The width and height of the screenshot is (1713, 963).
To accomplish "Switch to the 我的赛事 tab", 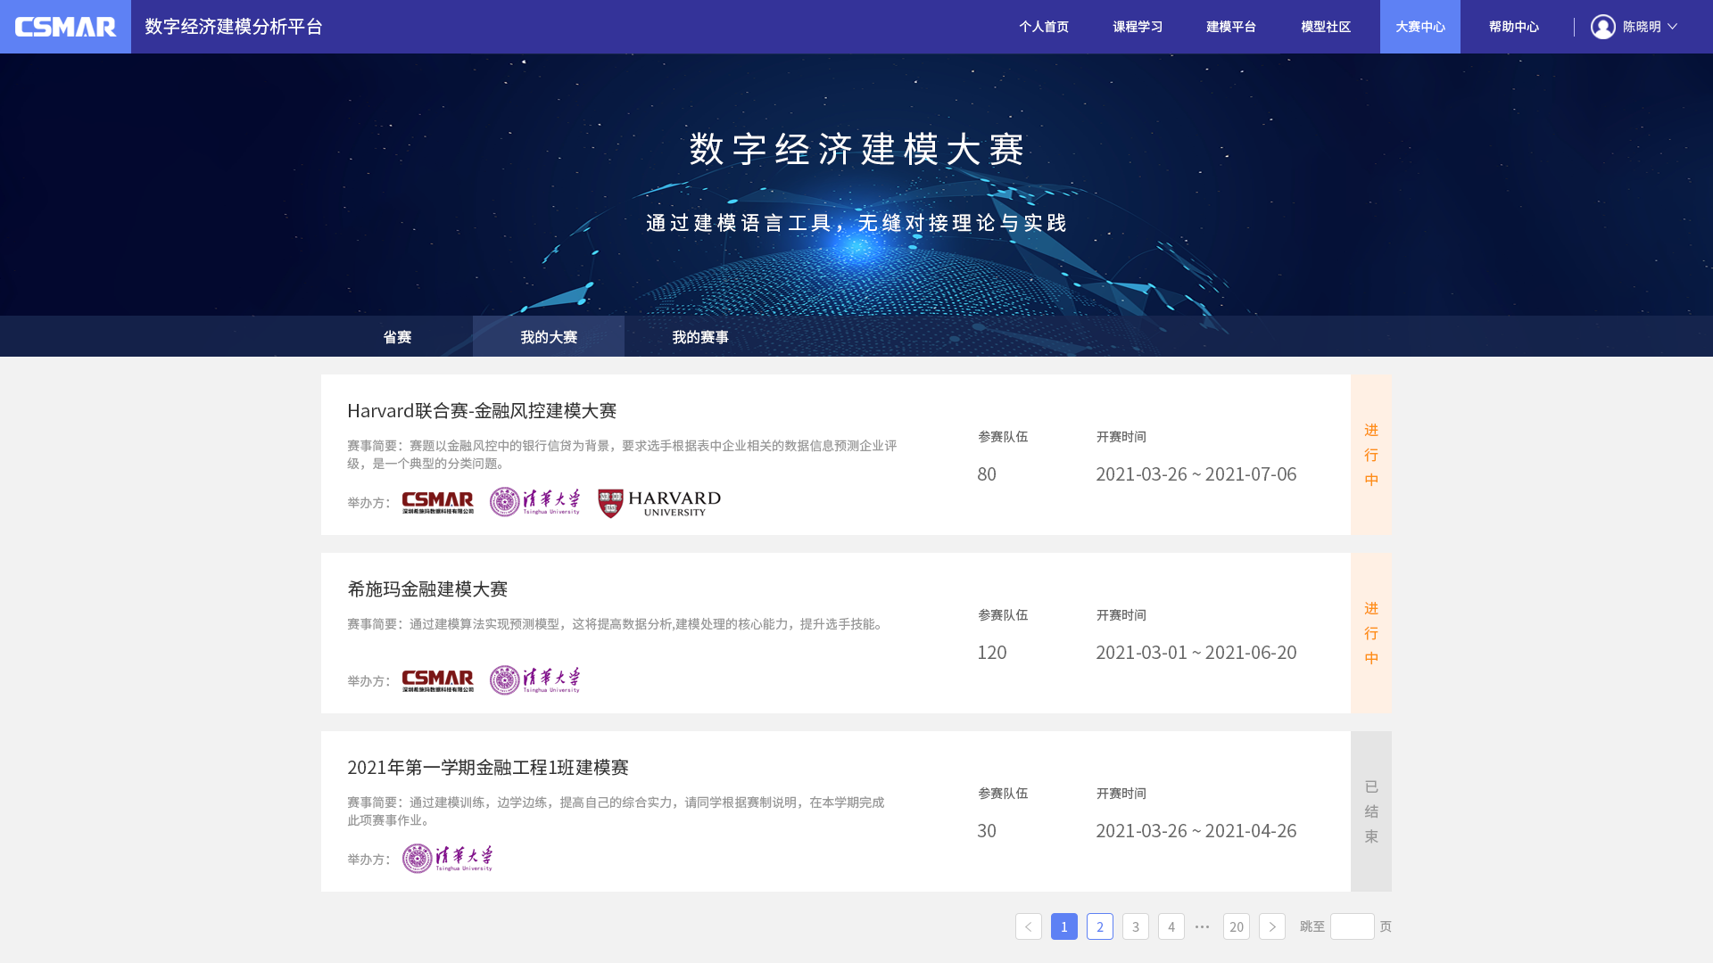I will pos(699,337).
